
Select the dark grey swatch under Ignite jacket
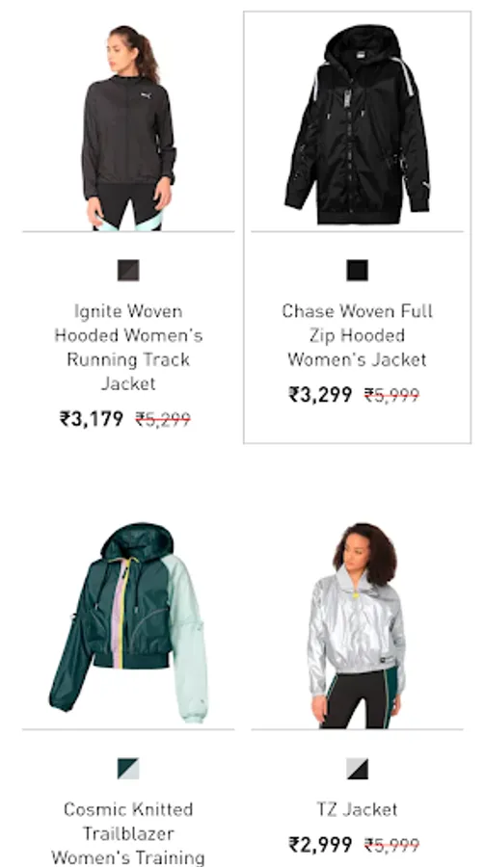coord(128,271)
